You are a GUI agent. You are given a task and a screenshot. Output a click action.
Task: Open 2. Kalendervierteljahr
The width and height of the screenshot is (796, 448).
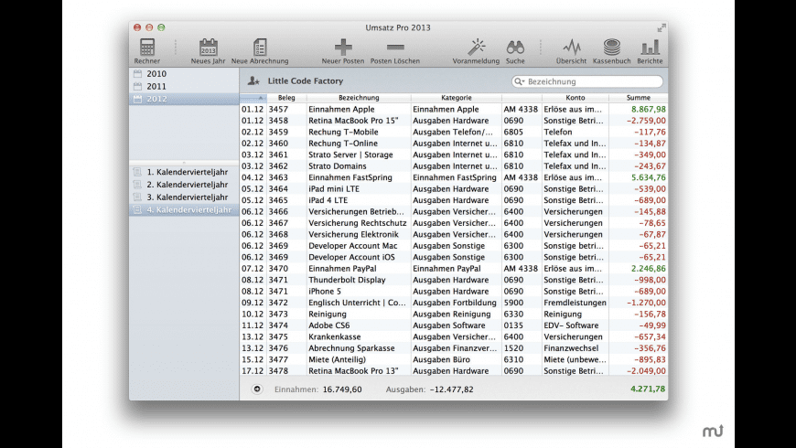184,185
